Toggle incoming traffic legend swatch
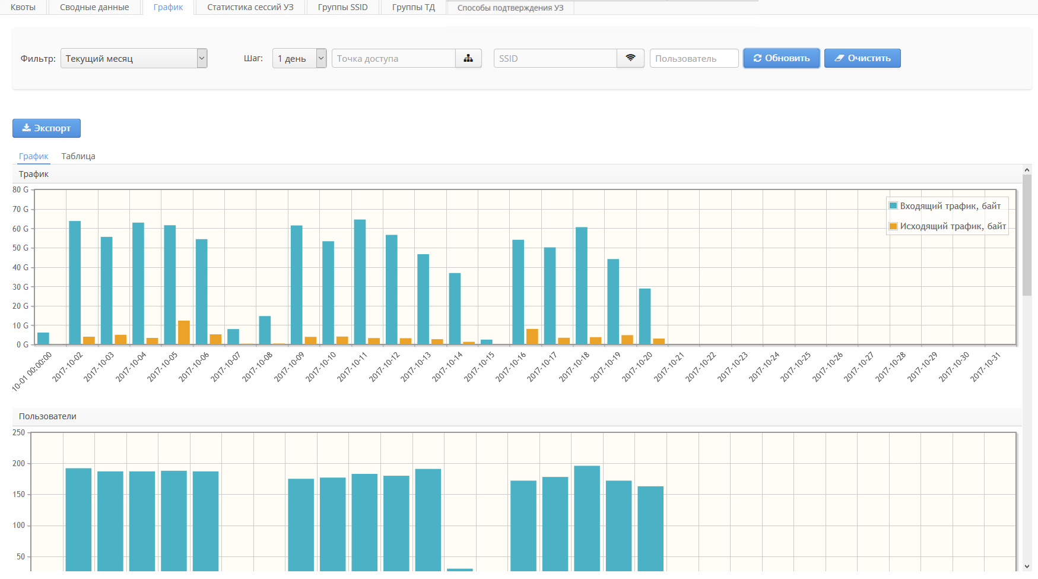Viewport: 1038px width, 579px height. [893, 206]
